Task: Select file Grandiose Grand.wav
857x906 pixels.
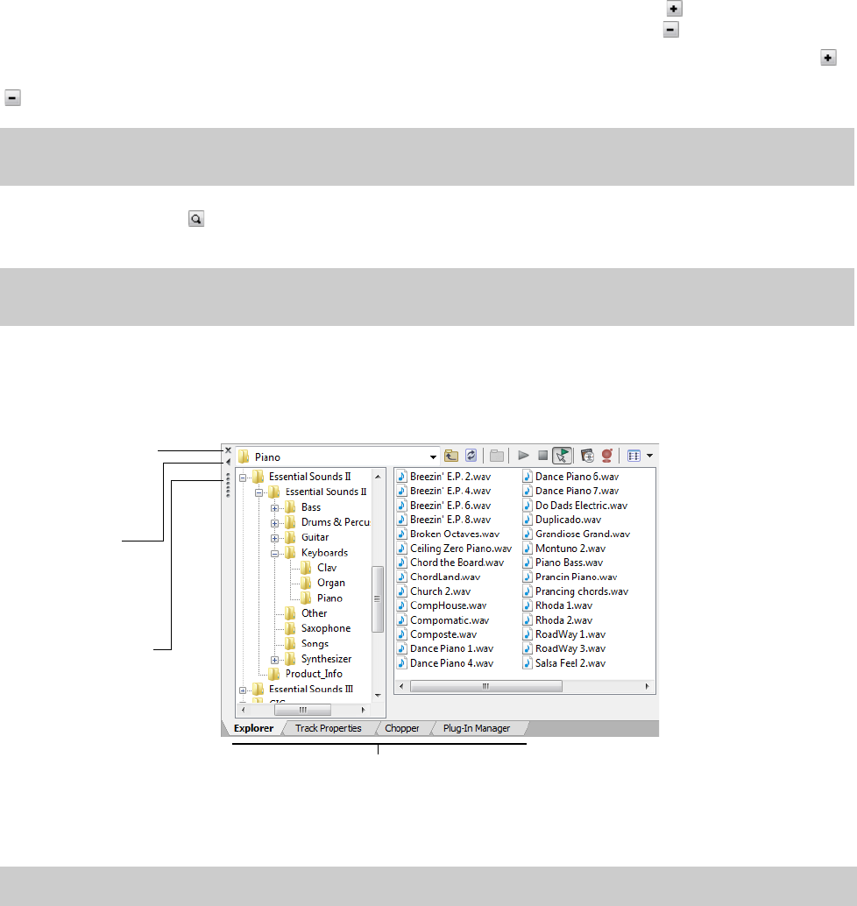Action: pyautogui.click(x=577, y=534)
